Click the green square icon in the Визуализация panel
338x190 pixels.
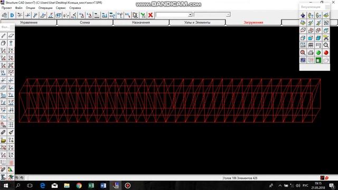point(318,60)
